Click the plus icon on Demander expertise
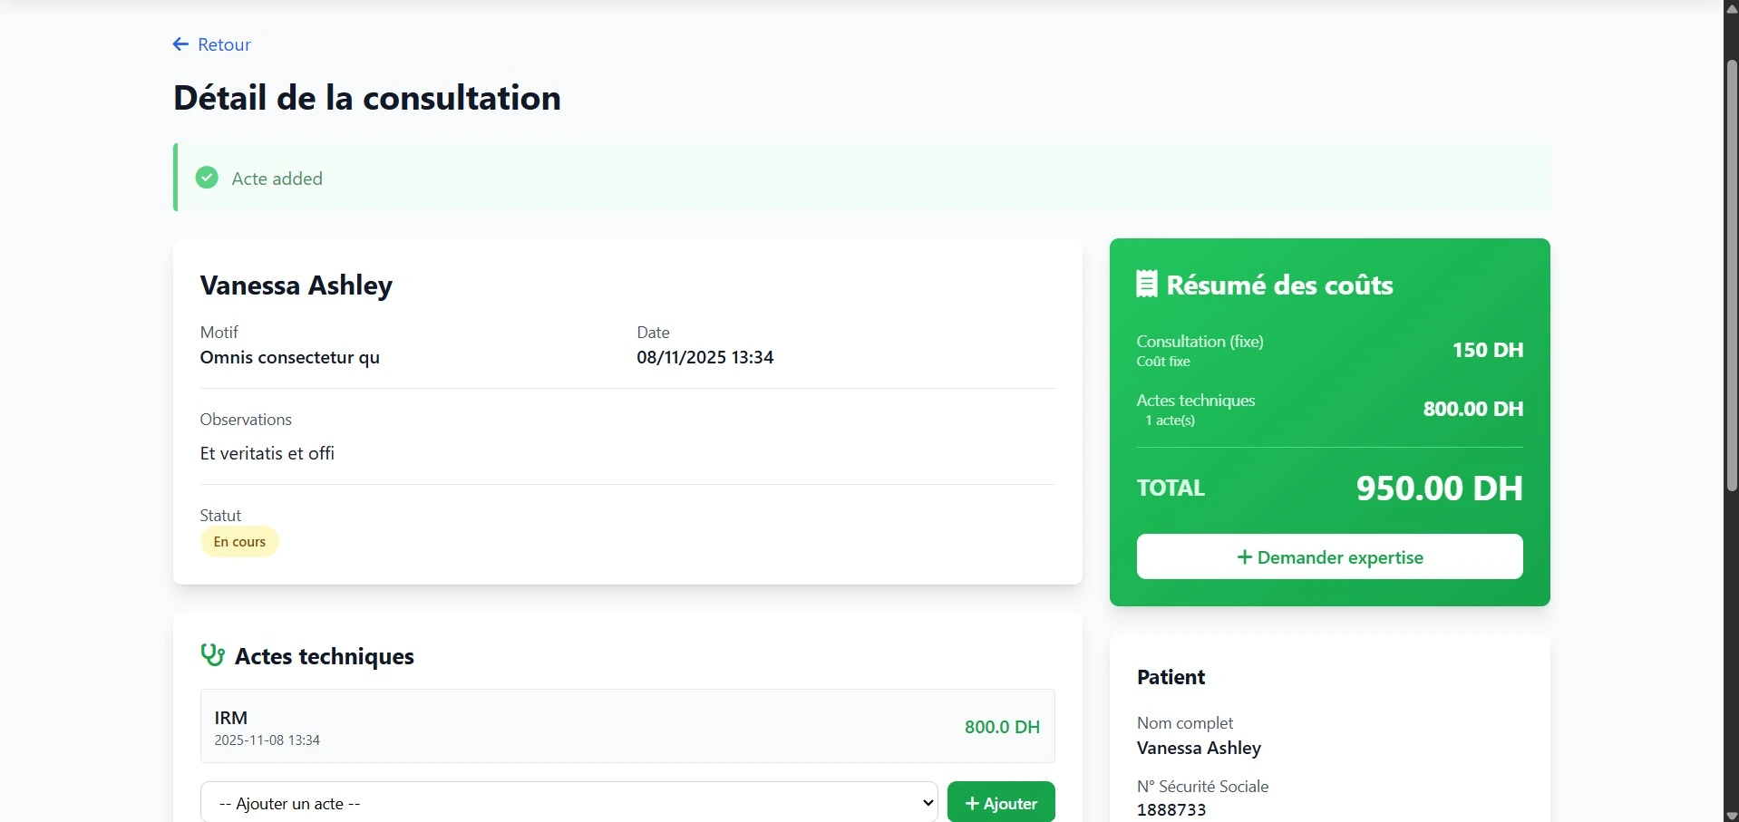The image size is (1739, 822). 1245,557
